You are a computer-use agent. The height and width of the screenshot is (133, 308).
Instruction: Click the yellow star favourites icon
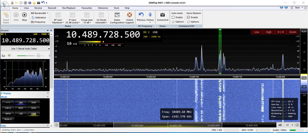tap(34, 3)
